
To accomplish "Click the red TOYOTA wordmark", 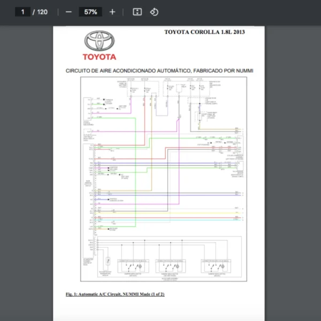I will click(x=99, y=57).
